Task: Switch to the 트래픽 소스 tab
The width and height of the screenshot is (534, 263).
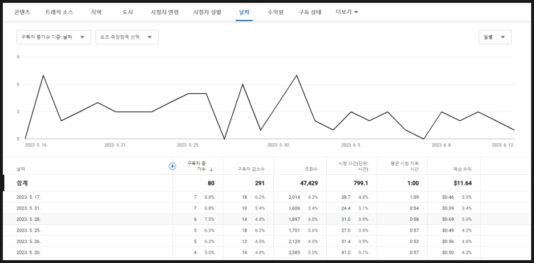Action: point(59,12)
